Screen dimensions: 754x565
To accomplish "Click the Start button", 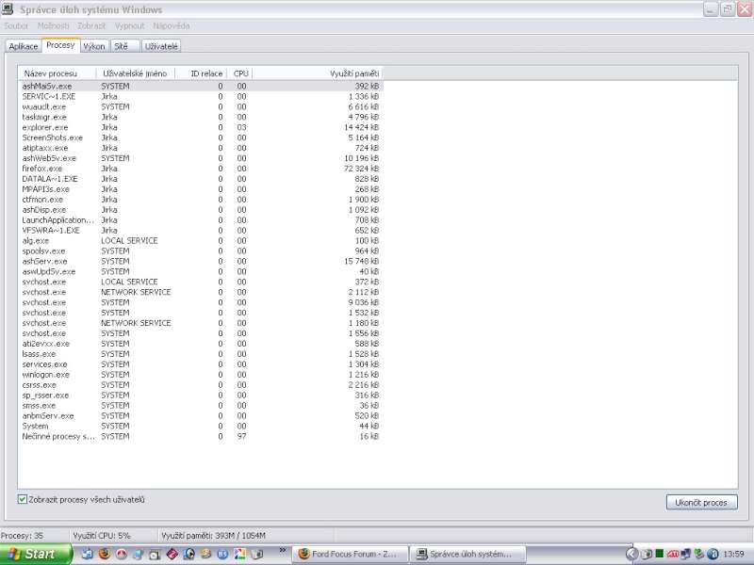I will coord(37,554).
